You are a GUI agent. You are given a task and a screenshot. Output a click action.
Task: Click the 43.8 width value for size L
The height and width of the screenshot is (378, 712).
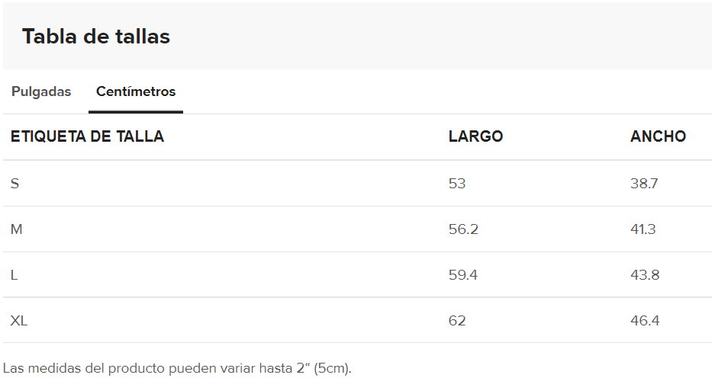click(645, 275)
